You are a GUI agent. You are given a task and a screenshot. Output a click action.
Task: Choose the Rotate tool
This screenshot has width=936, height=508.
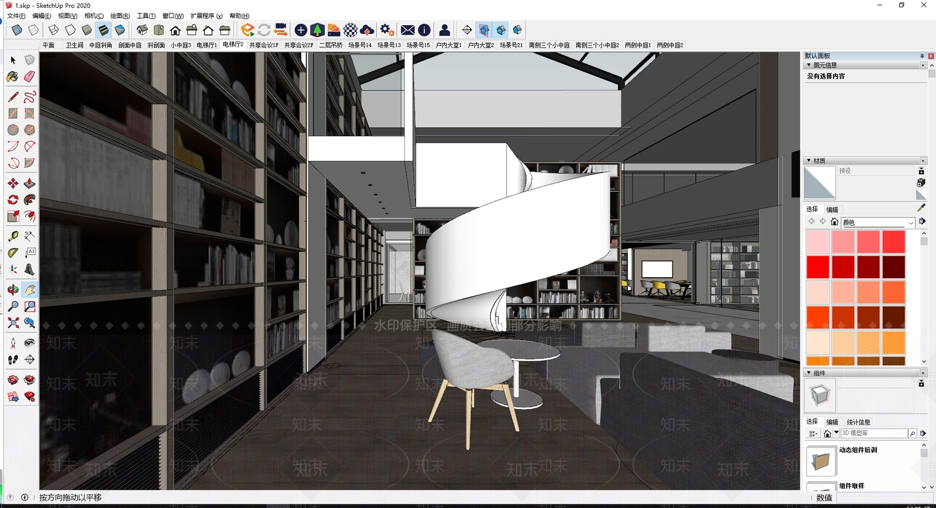[x=13, y=200]
